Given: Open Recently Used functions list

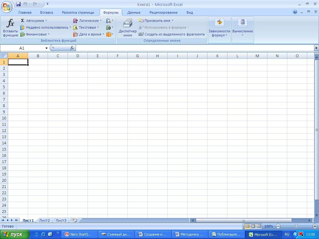Looking at the screenshot, I should (45, 27).
